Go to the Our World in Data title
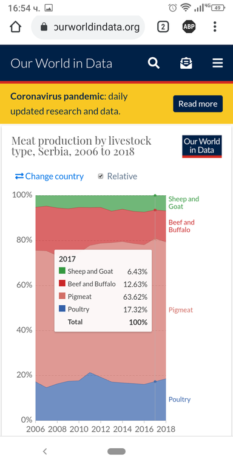Image resolution: width=233 pixels, height=467 pixels. (61, 63)
